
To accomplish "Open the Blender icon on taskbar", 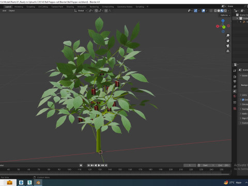I will point(38,182).
